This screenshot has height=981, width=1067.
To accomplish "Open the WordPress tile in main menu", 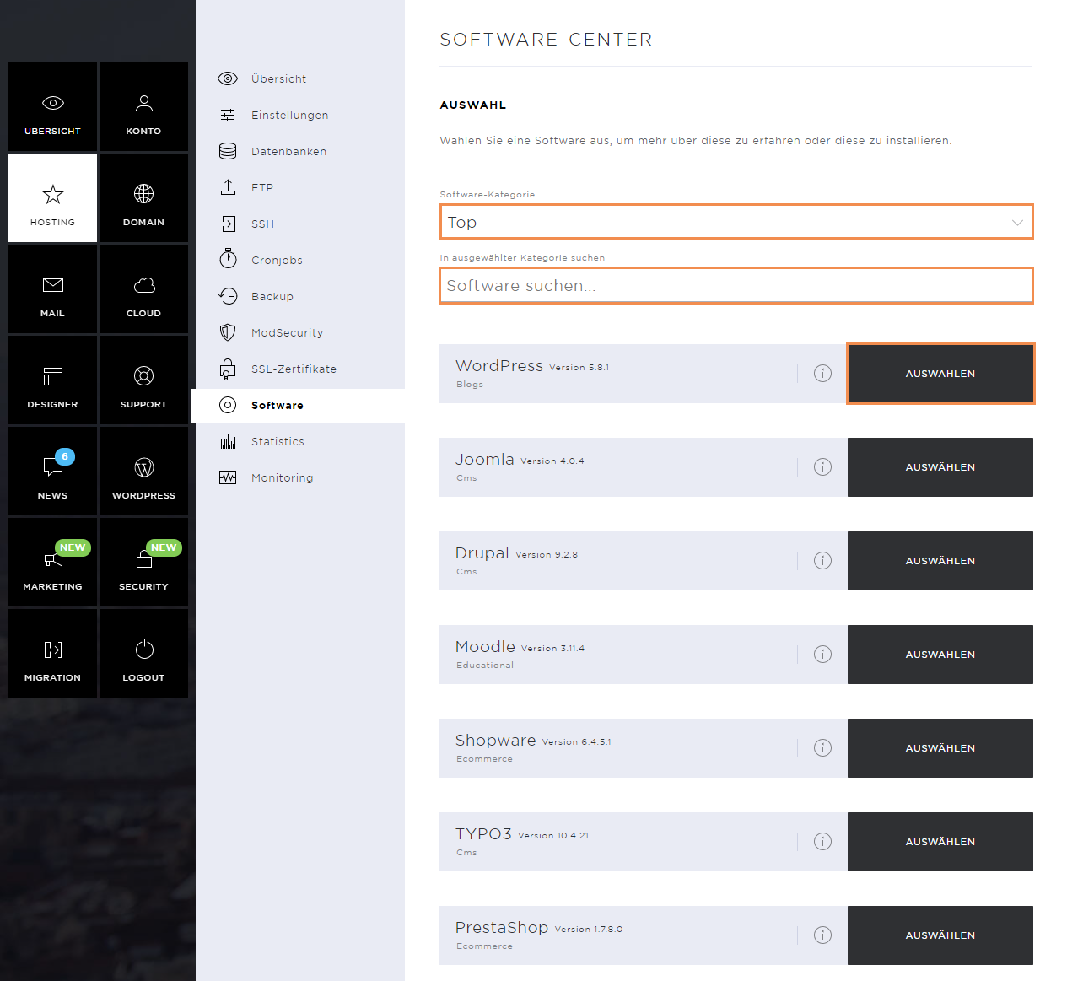I will point(143,472).
